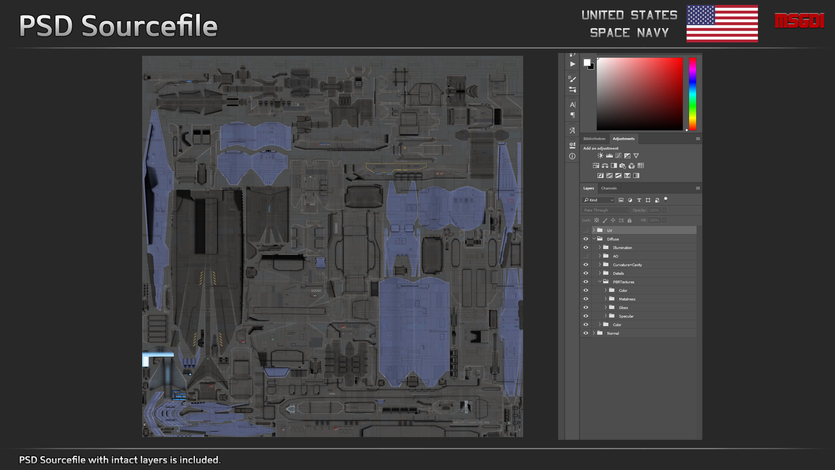Click the Color Balance scales icon
The image size is (835, 470).
(x=605, y=166)
